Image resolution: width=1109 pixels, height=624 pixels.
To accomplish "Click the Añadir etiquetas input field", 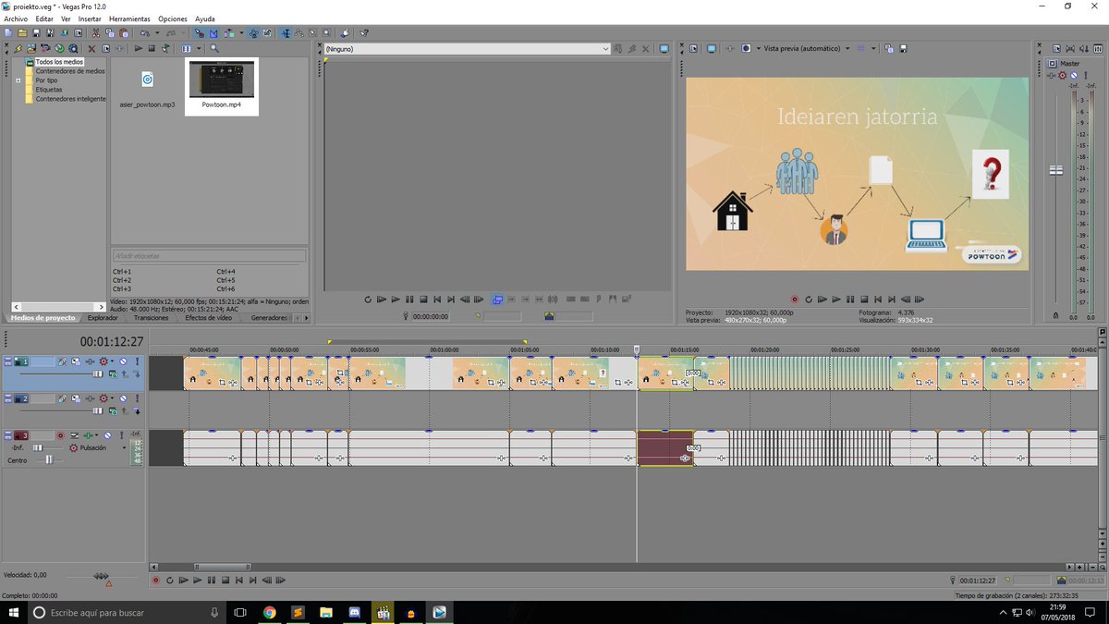I will point(209,255).
